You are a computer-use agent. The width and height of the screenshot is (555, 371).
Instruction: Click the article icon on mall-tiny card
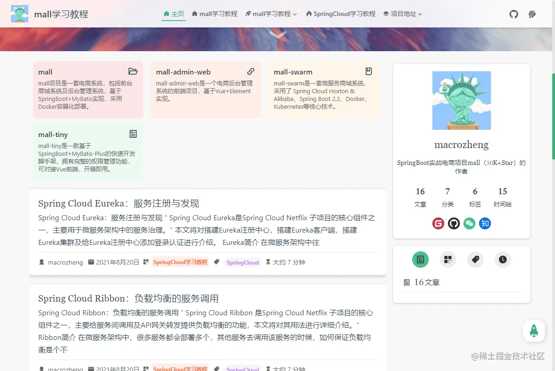[133, 134]
